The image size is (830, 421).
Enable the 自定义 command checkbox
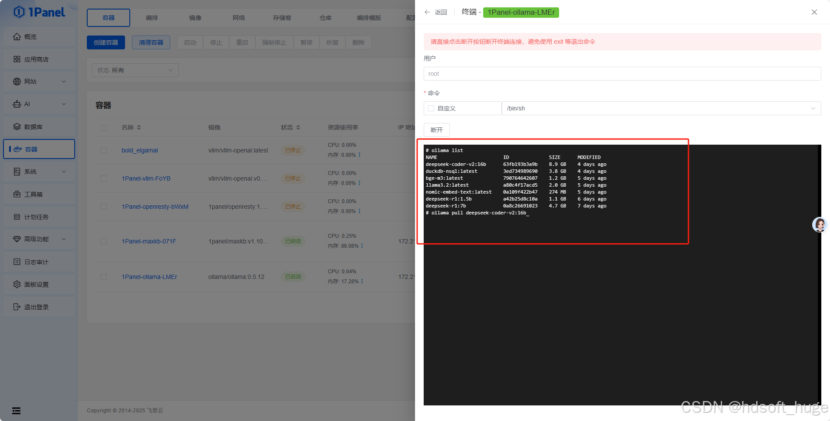pos(431,108)
